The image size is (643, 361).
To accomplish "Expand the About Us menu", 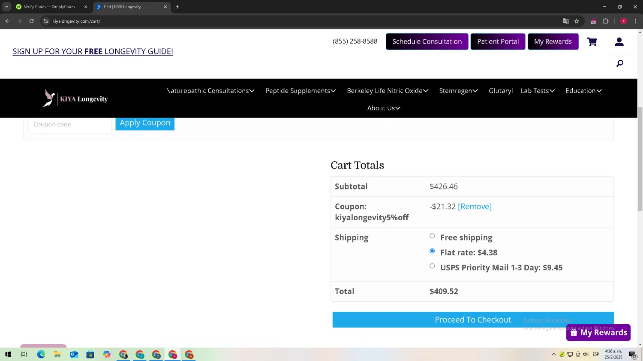I will [x=384, y=108].
